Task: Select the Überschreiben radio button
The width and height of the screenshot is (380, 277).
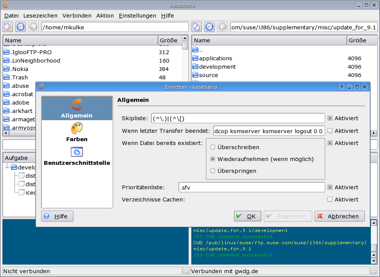Action: [x=212, y=147]
